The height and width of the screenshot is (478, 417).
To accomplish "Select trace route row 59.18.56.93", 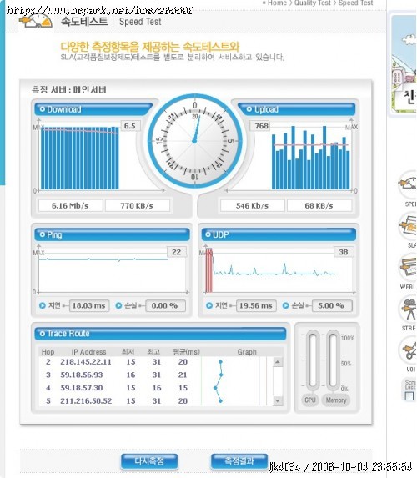I will click(x=155, y=375).
